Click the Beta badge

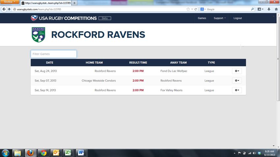[x=105, y=18]
